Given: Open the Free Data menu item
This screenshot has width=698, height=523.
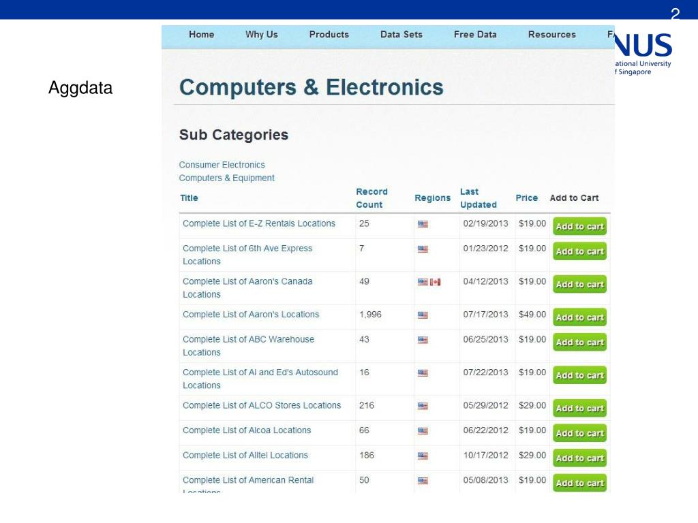Looking at the screenshot, I should click(475, 34).
